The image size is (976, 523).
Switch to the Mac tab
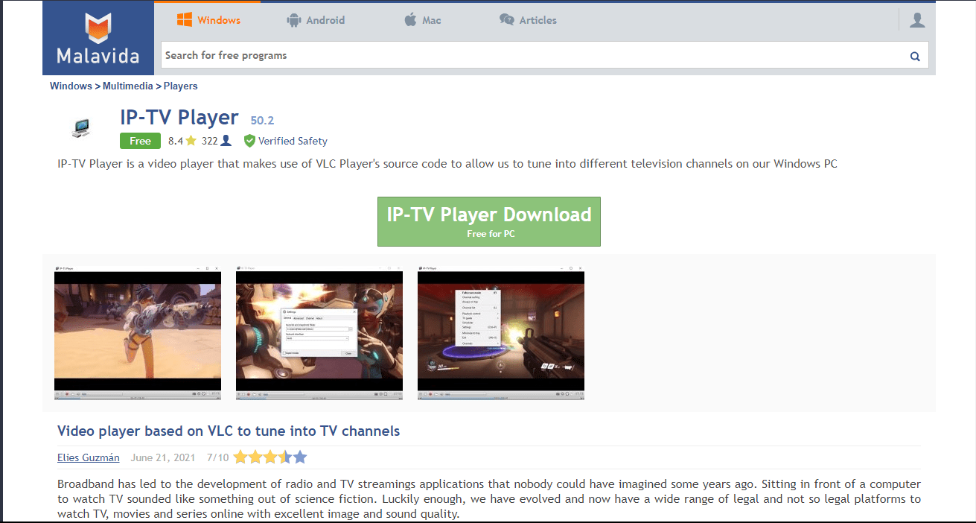(x=423, y=20)
